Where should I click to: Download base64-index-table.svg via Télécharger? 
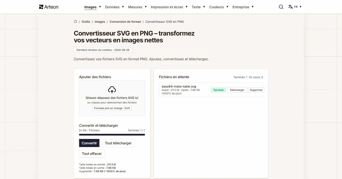point(237,90)
